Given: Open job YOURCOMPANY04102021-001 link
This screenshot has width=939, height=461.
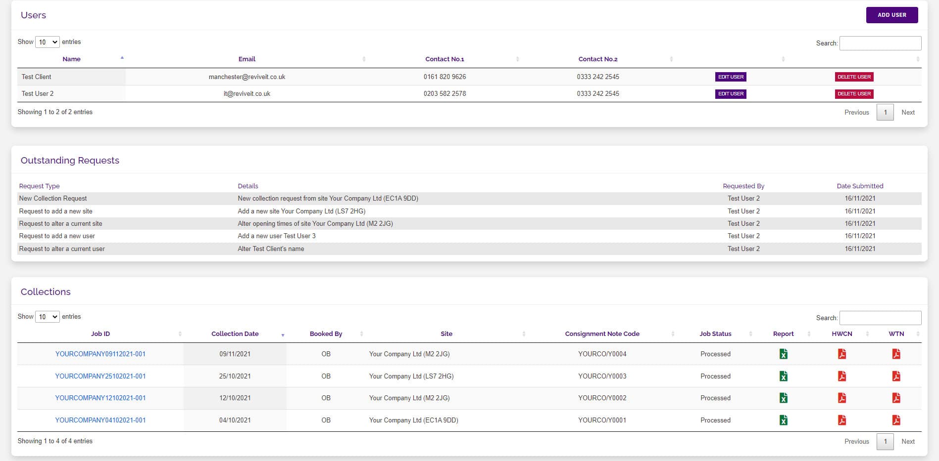Looking at the screenshot, I should click(x=100, y=420).
